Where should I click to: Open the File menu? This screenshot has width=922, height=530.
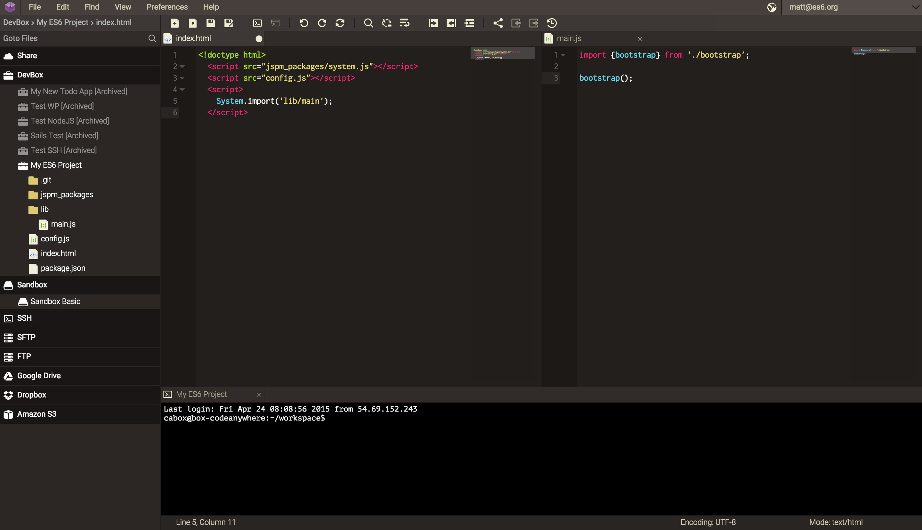click(x=35, y=7)
